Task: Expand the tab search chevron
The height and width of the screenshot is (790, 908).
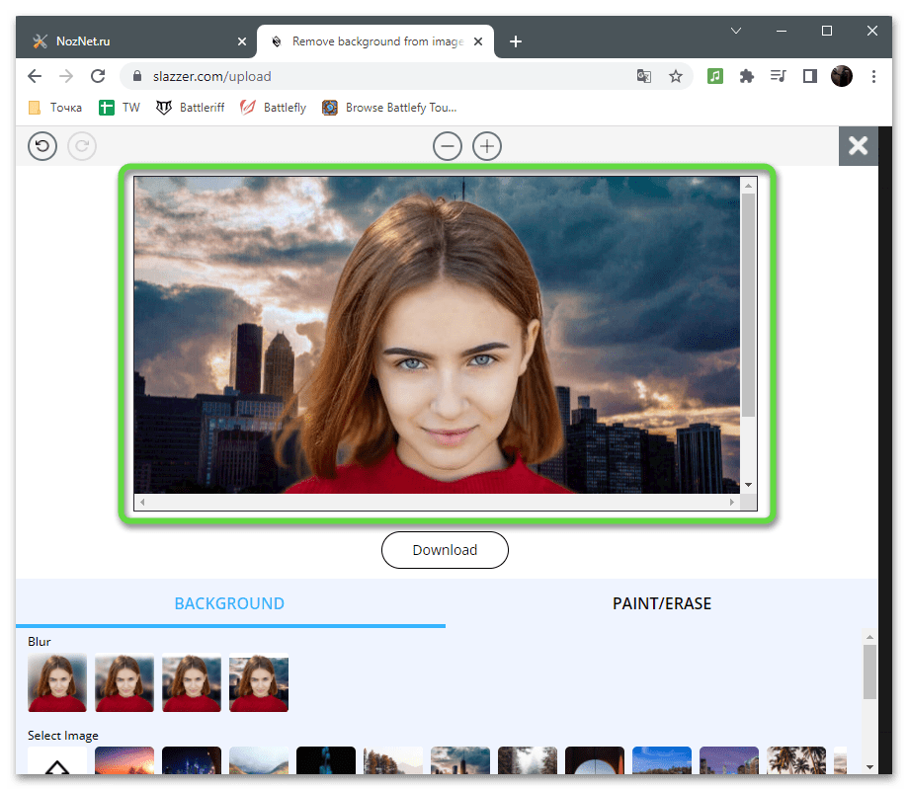Action: (736, 31)
